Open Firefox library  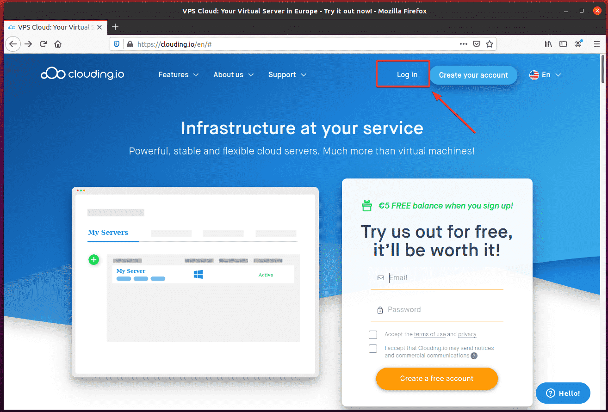click(x=548, y=44)
